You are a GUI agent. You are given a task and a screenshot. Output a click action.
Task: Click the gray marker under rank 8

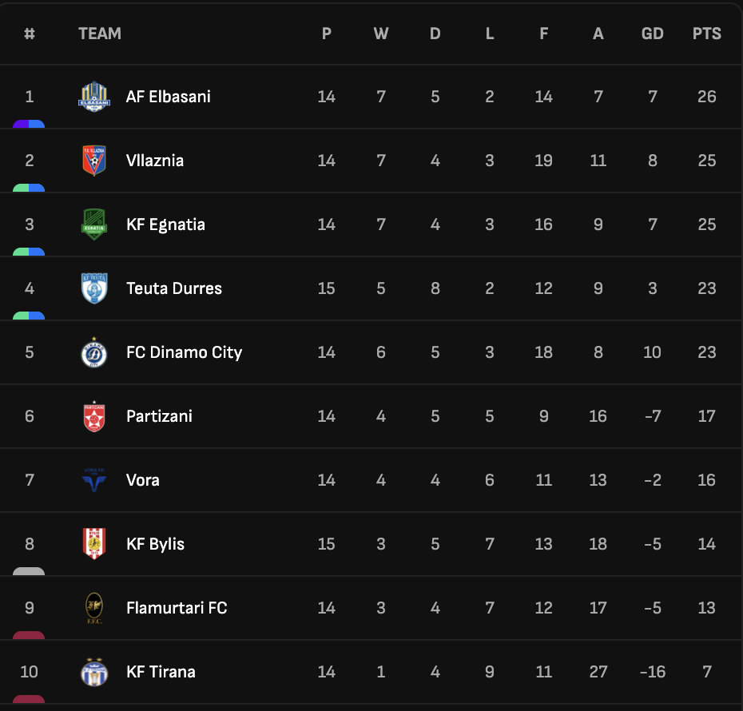(29, 571)
